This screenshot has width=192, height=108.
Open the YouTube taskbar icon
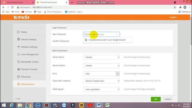coord(90,105)
